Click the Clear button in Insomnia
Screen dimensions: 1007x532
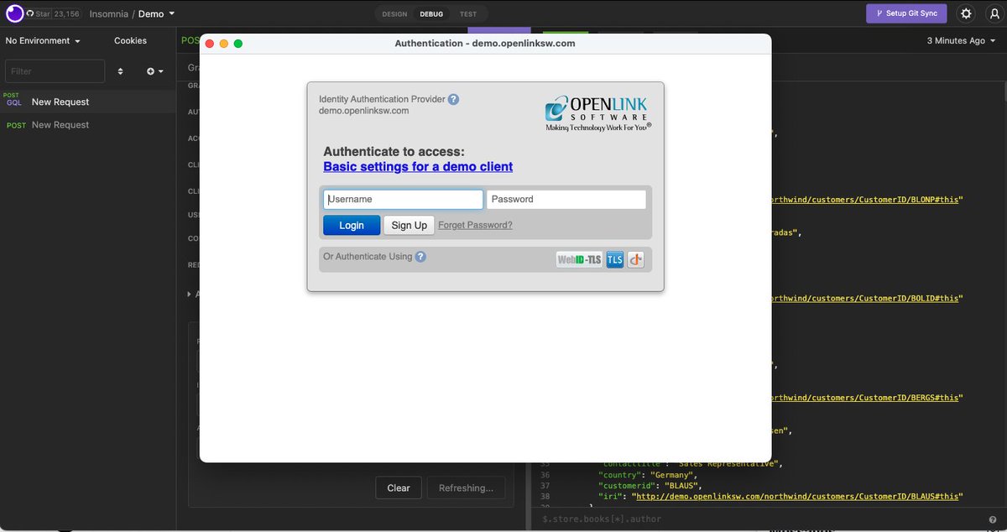pyautogui.click(x=399, y=488)
